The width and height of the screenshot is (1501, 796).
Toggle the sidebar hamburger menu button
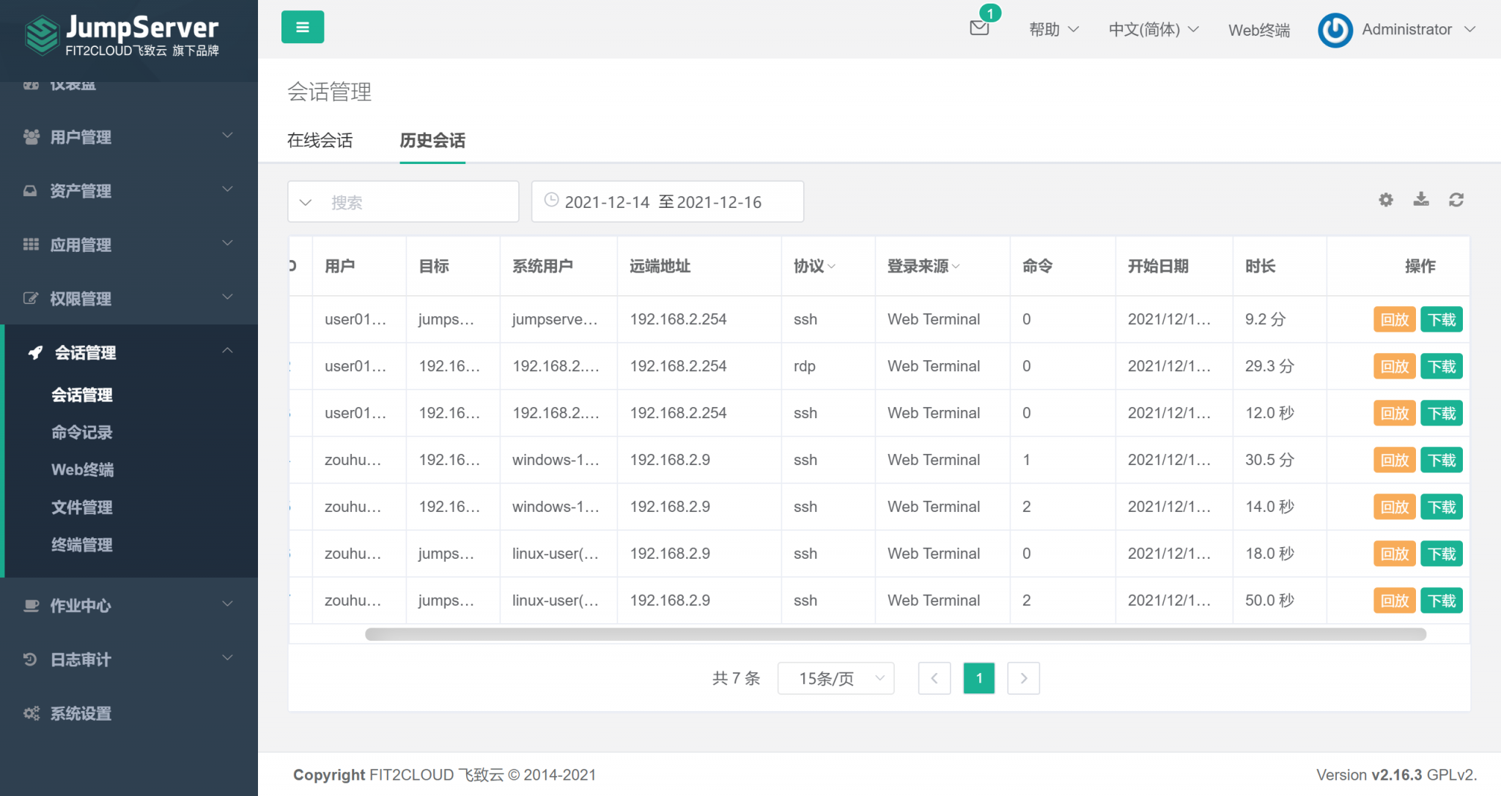(303, 28)
